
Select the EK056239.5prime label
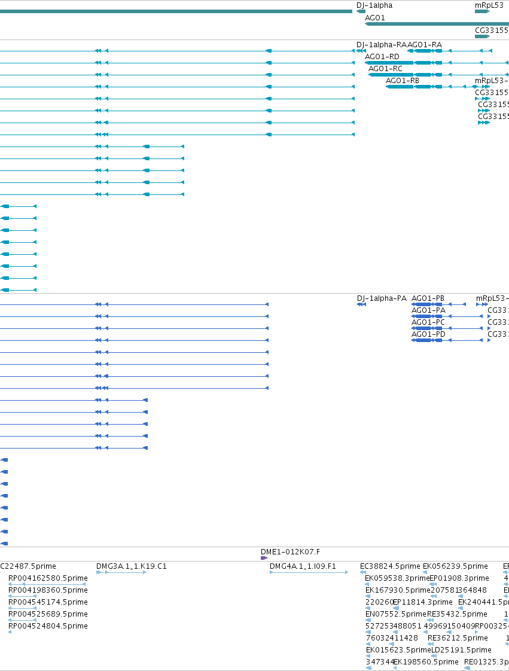456,566
